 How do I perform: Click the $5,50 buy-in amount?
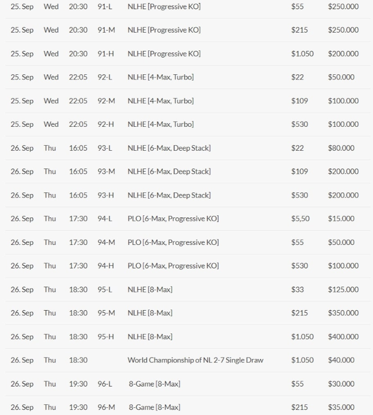[x=300, y=219]
